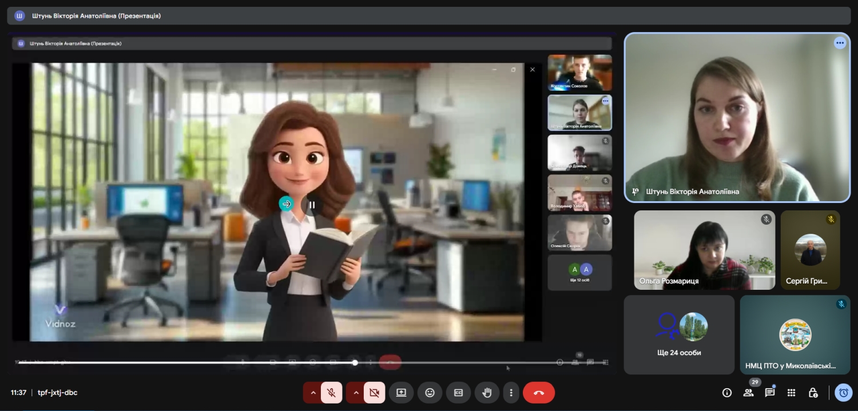
Task: Click the 'Ще 24 особи' participants tile
Action: point(679,334)
